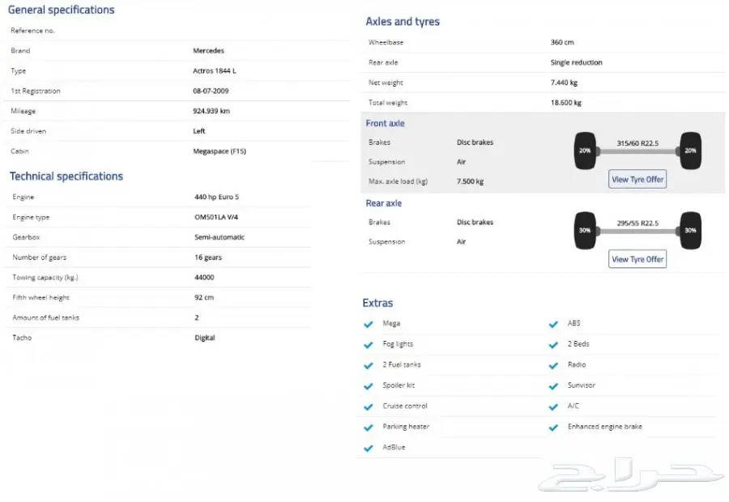Viewport: 729px width, 502px height.
Task: Click the checkmark icon beside Fog lights
Action: coord(369,345)
